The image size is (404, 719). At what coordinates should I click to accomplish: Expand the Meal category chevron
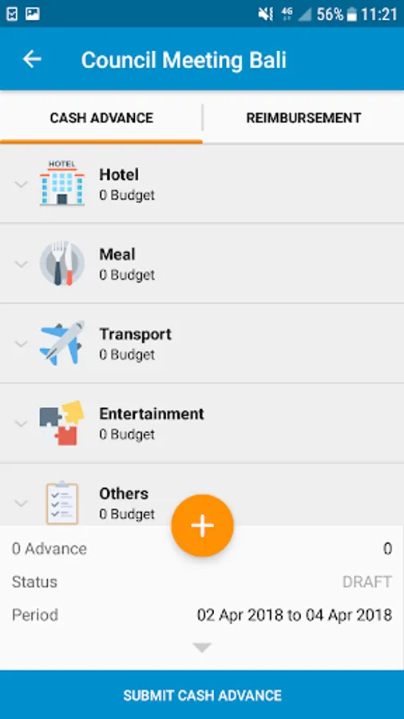click(21, 264)
